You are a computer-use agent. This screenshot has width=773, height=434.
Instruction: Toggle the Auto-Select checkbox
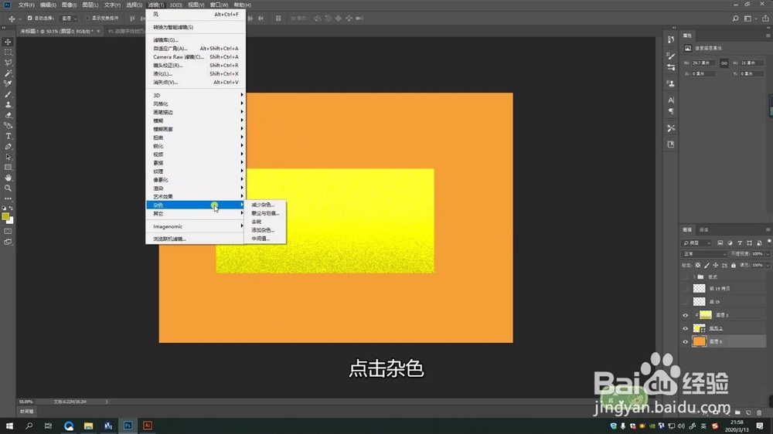[x=29, y=19]
